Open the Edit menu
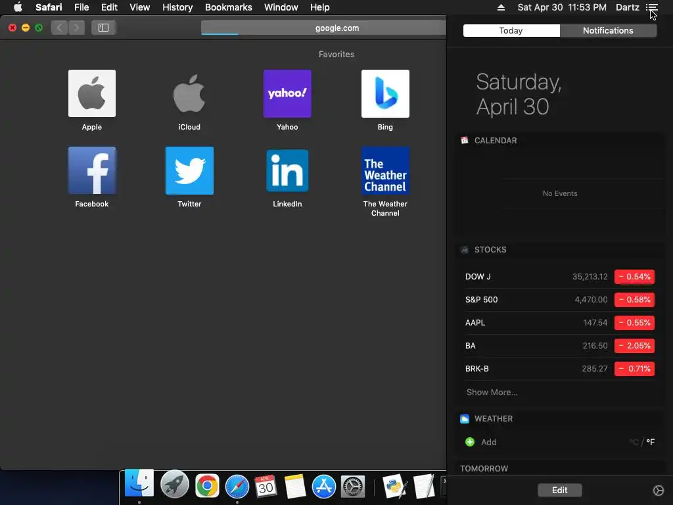673x505 pixels. [x=109, y=7]
